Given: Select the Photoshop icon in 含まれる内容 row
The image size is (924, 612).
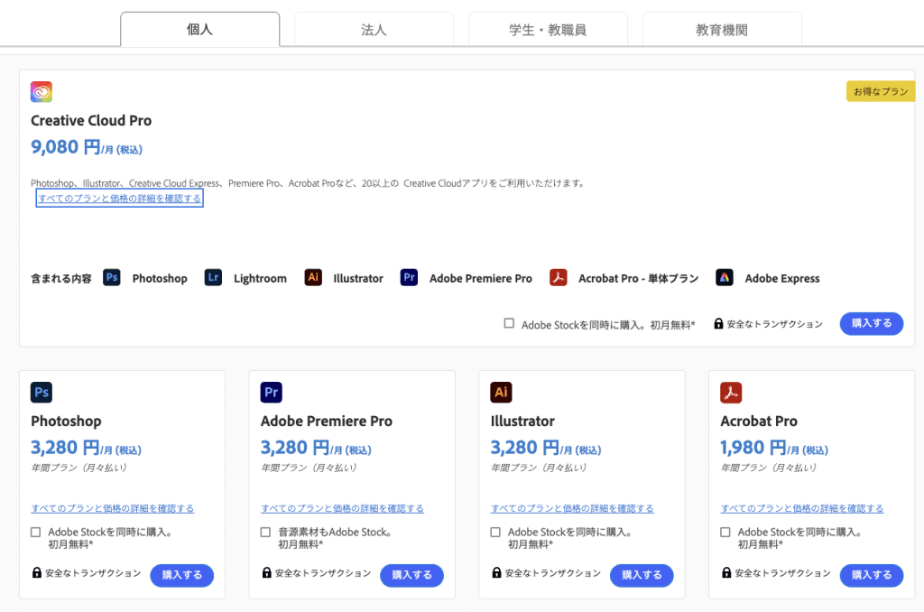Looking at the screenshot, I should click(x=111, y=277).
